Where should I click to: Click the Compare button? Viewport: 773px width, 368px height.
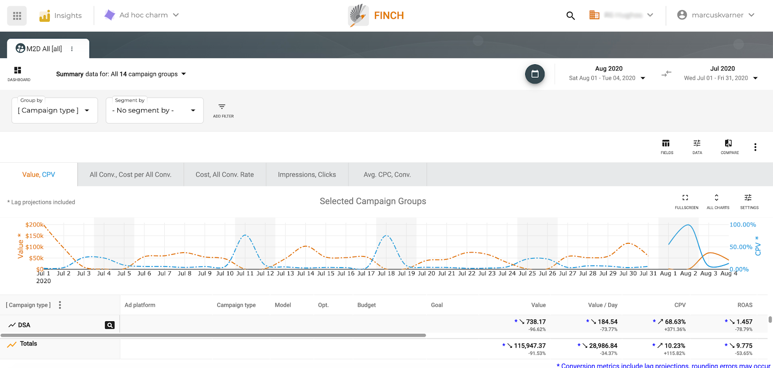(x=730, y=147)
